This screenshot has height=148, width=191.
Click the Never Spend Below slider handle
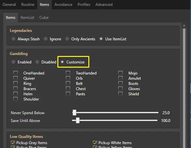[x=74, y=113]
